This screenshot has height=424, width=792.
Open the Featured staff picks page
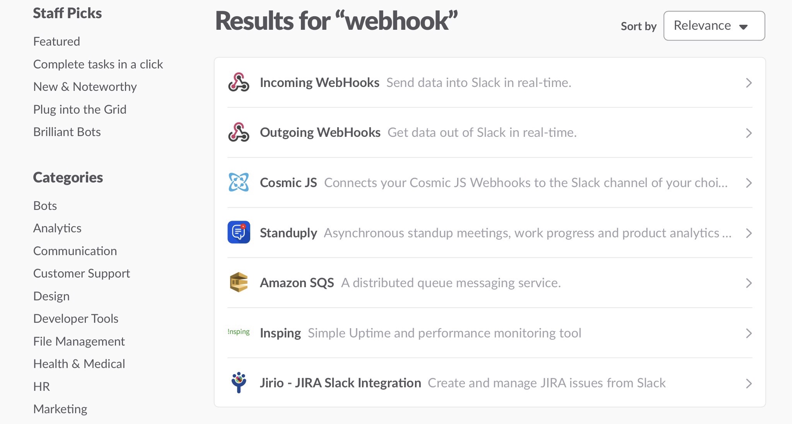[x=56, y=41]
